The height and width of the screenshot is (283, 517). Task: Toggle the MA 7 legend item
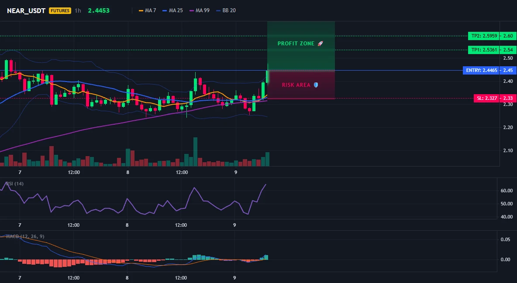148,10
